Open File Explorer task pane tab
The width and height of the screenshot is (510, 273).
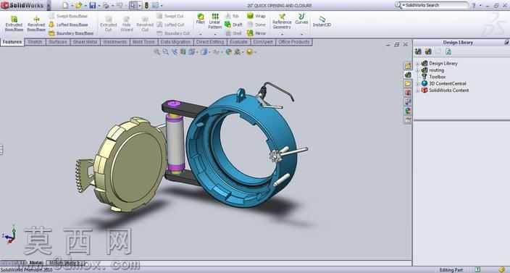tap(408, 84)
